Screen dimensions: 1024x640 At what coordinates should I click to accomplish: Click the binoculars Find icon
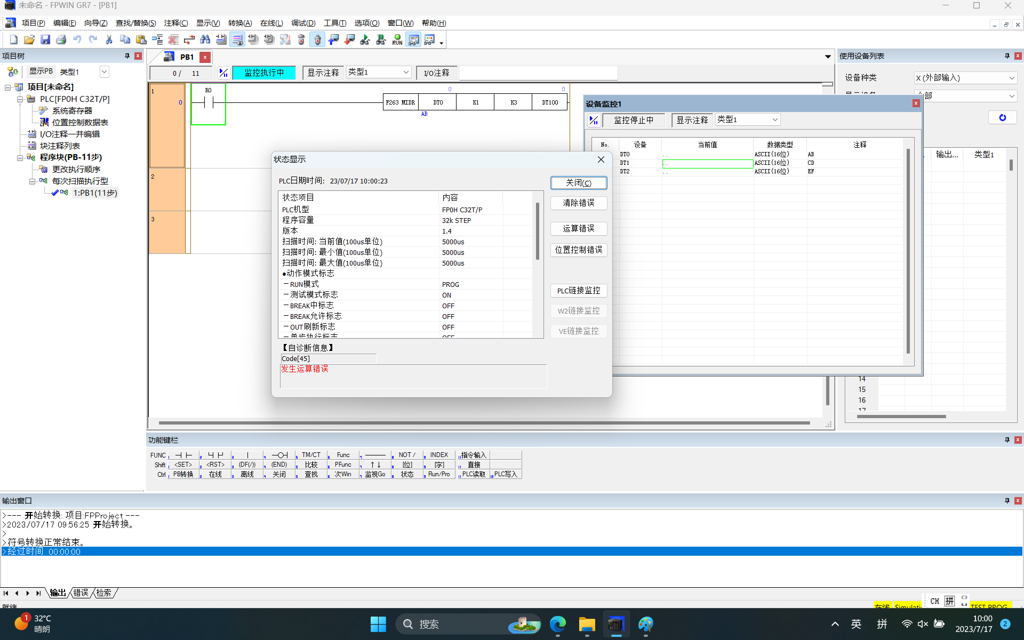pos(205,40)
